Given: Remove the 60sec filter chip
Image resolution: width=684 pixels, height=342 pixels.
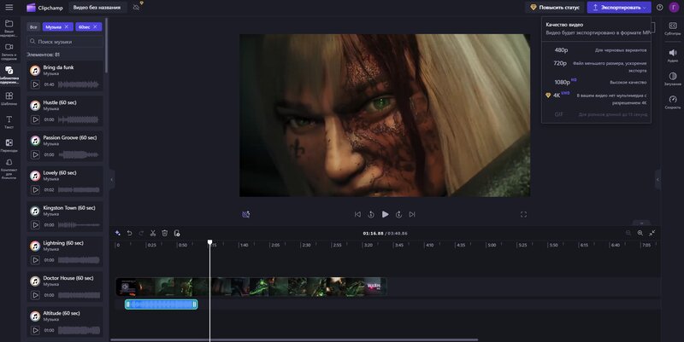Looking at the screenshot, I should (x=95, y=27).
